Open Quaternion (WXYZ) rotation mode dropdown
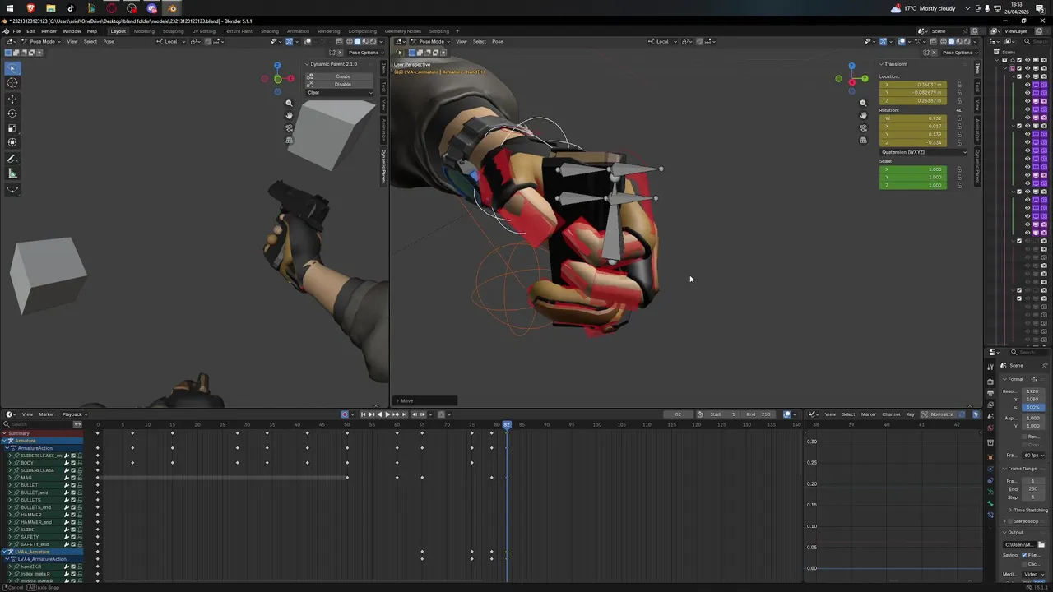This screenshot has height=592, width=1053. pyautogui.click(x=924, y=152)
